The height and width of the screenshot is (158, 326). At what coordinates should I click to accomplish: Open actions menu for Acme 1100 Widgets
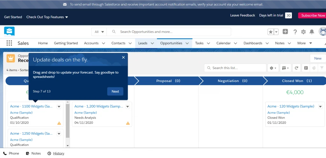59,106
